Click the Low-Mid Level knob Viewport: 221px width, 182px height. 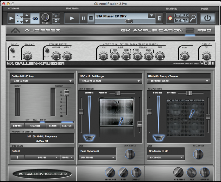pyautogui.click(x=149, y=56)
